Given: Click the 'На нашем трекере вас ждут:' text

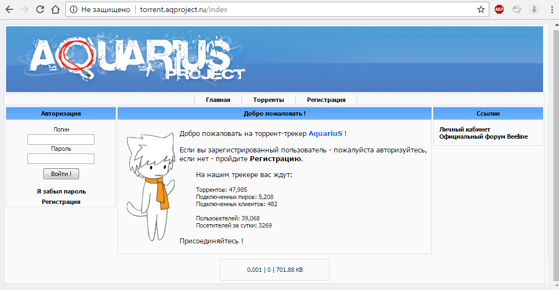Looking at the screenshot, I should pyautogui.click(x=244, y=175).
